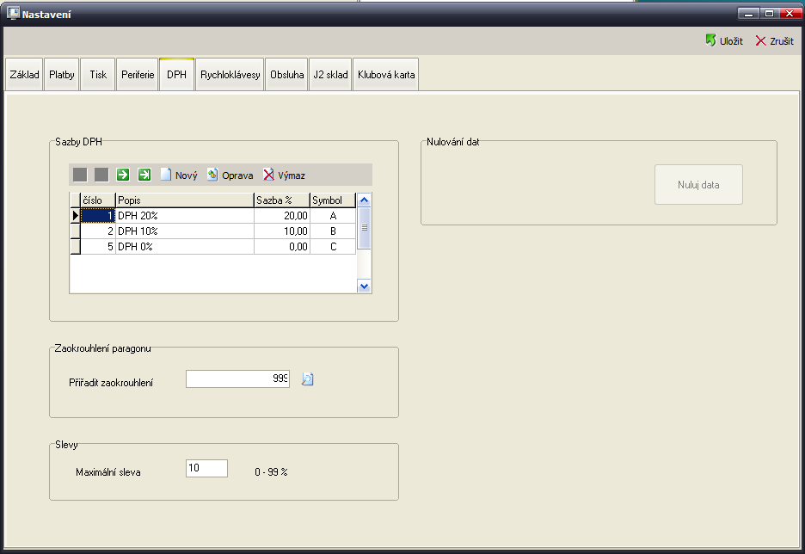This screenshot has height=554, width=805.
Task: Go to previous record in DPH toolbar
Action: (101, 175)
